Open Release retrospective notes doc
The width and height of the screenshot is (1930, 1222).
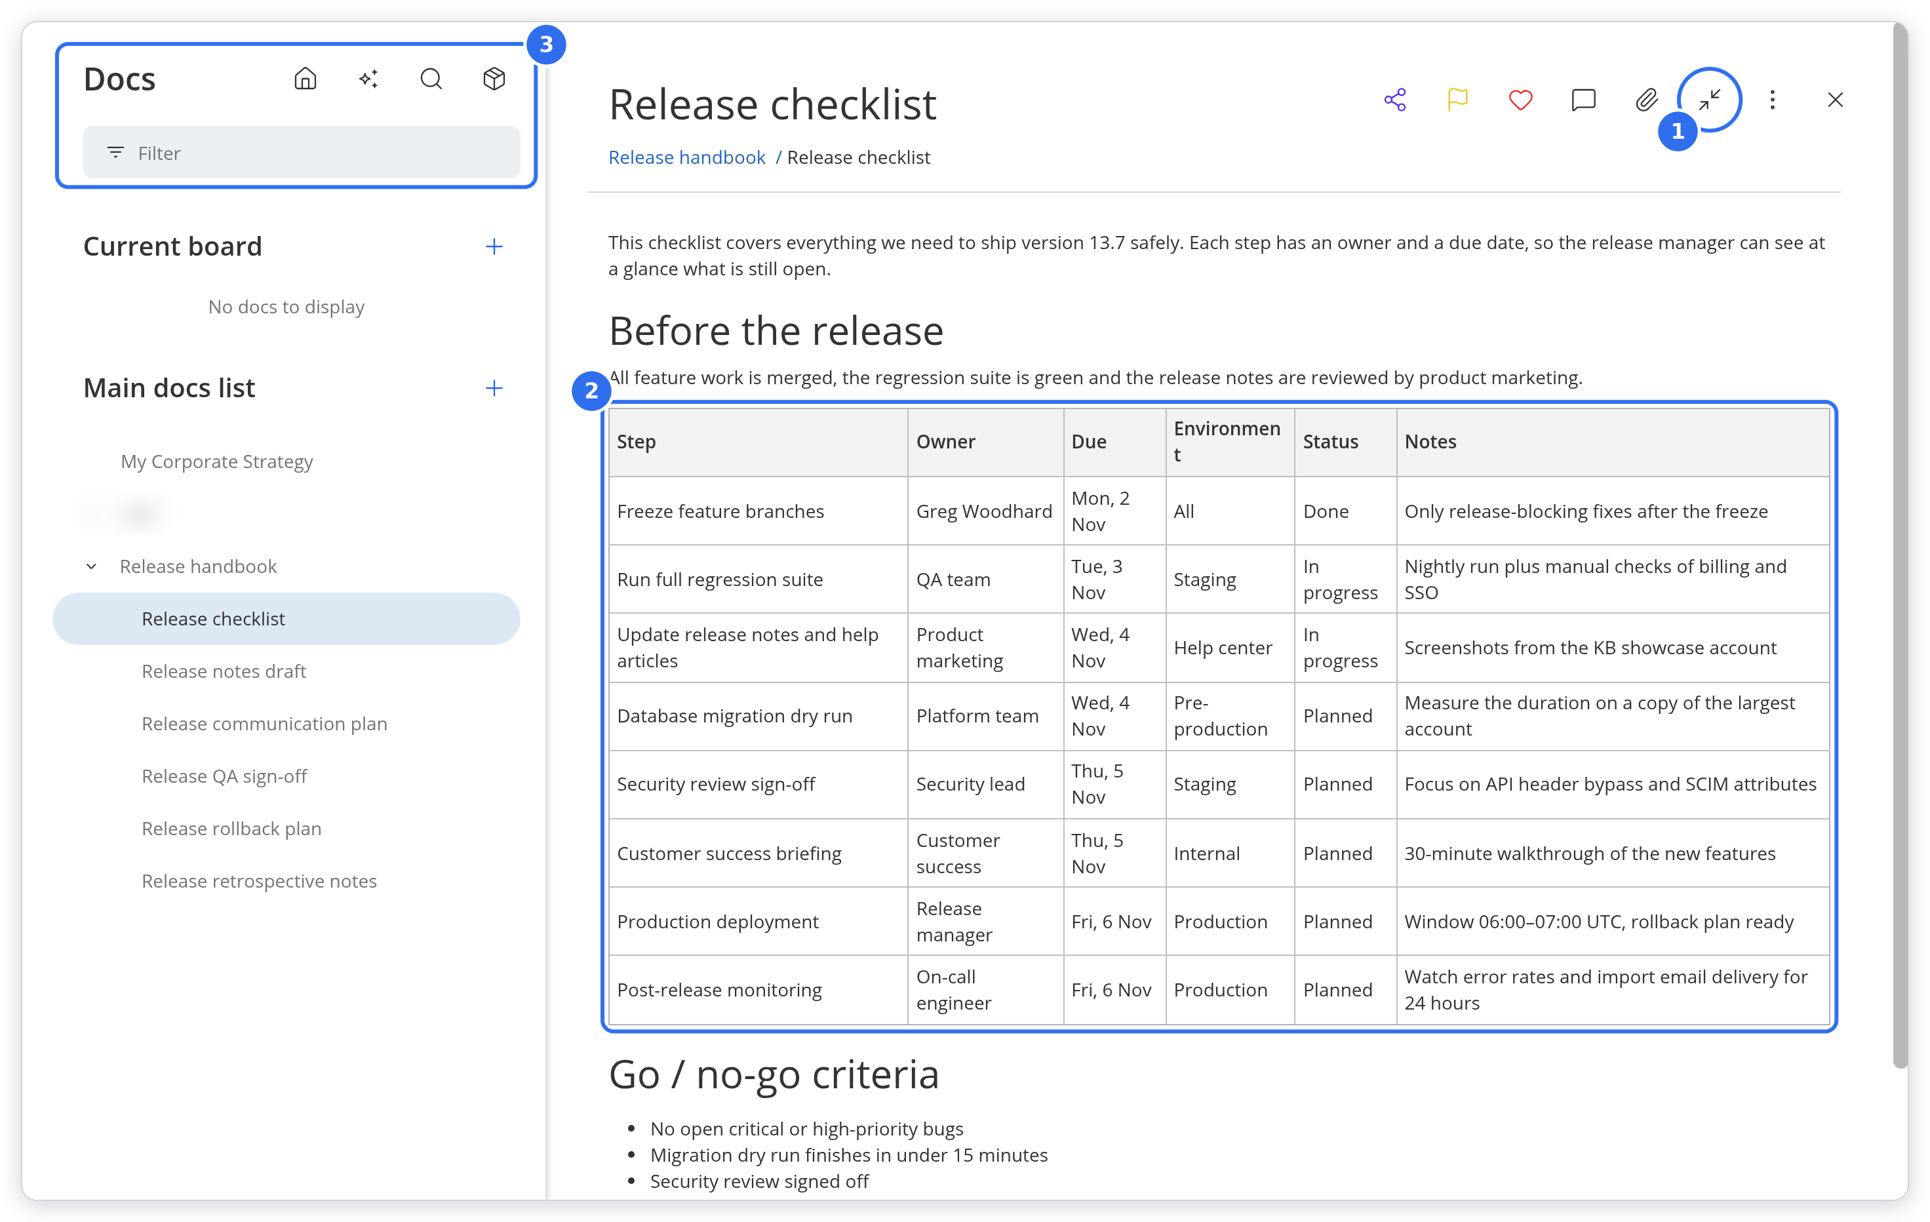259,880
